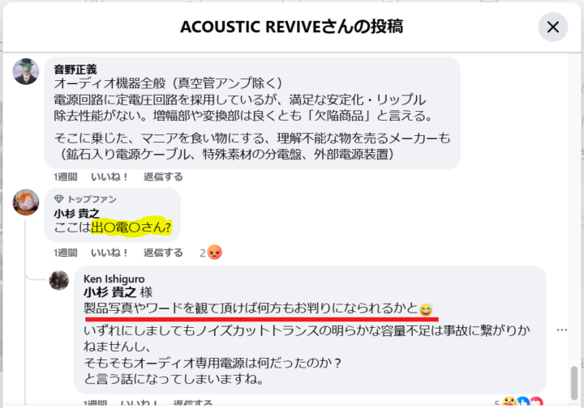Open Ken Ishiguro name link
Image resolution: width=584 pixels, height=408 pixels.
pyautogui.click(x=114, y=278)
